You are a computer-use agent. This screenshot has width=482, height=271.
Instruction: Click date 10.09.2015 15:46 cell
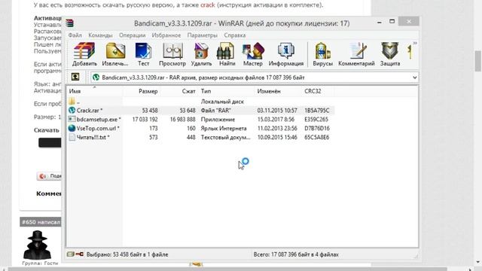coord(277,137)
